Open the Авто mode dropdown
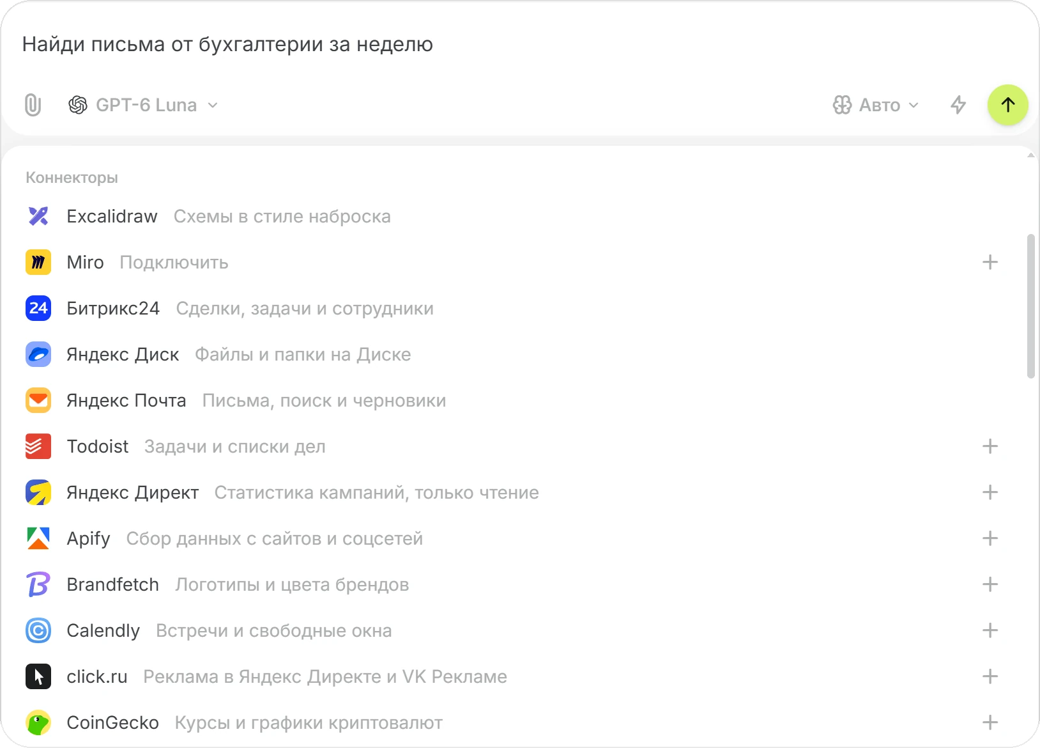 [876, 105]
